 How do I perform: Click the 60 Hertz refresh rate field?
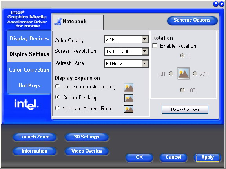tap(126, 63)
